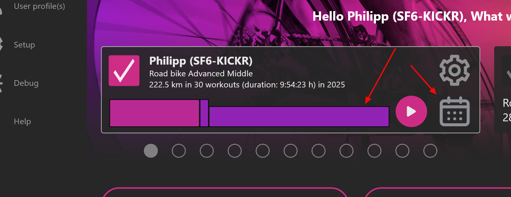This screenshot has height=197, width=511.
Task: Select the sixth pagination dot
Action: click(291, 151)
